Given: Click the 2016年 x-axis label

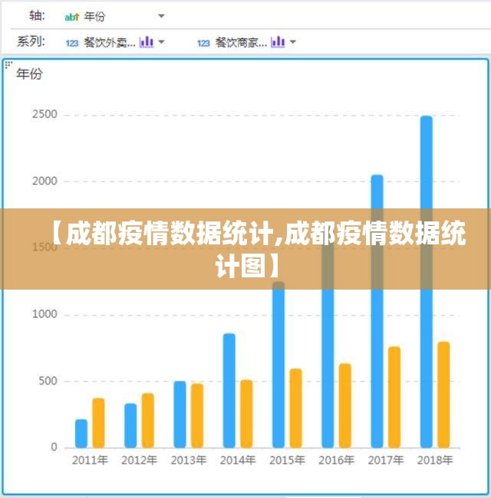Looking at the screenshot, I should pos(337,460).
